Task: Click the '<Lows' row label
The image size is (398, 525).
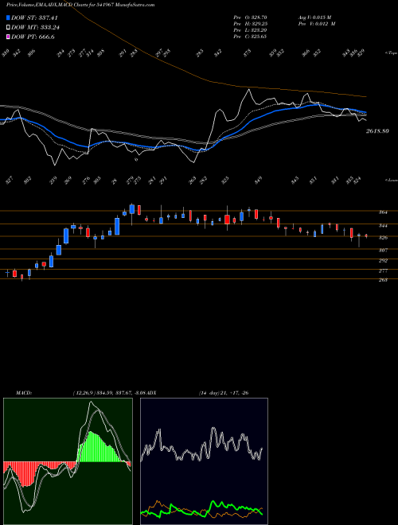Action: [391, 180]
